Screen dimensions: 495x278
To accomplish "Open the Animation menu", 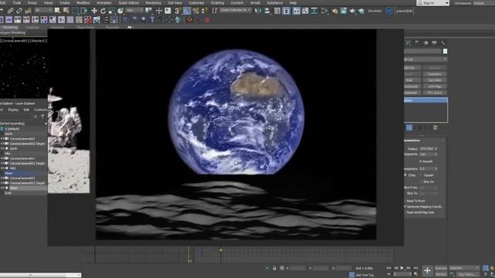I will coord(104,3).
